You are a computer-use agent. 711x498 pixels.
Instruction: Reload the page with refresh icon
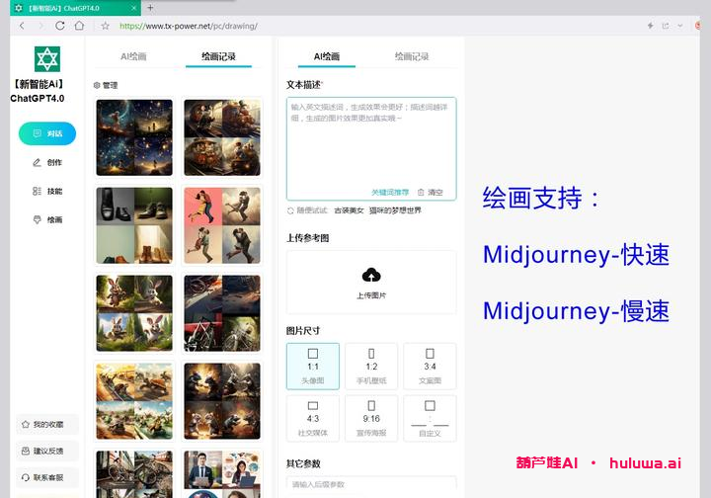pos(60,26)
